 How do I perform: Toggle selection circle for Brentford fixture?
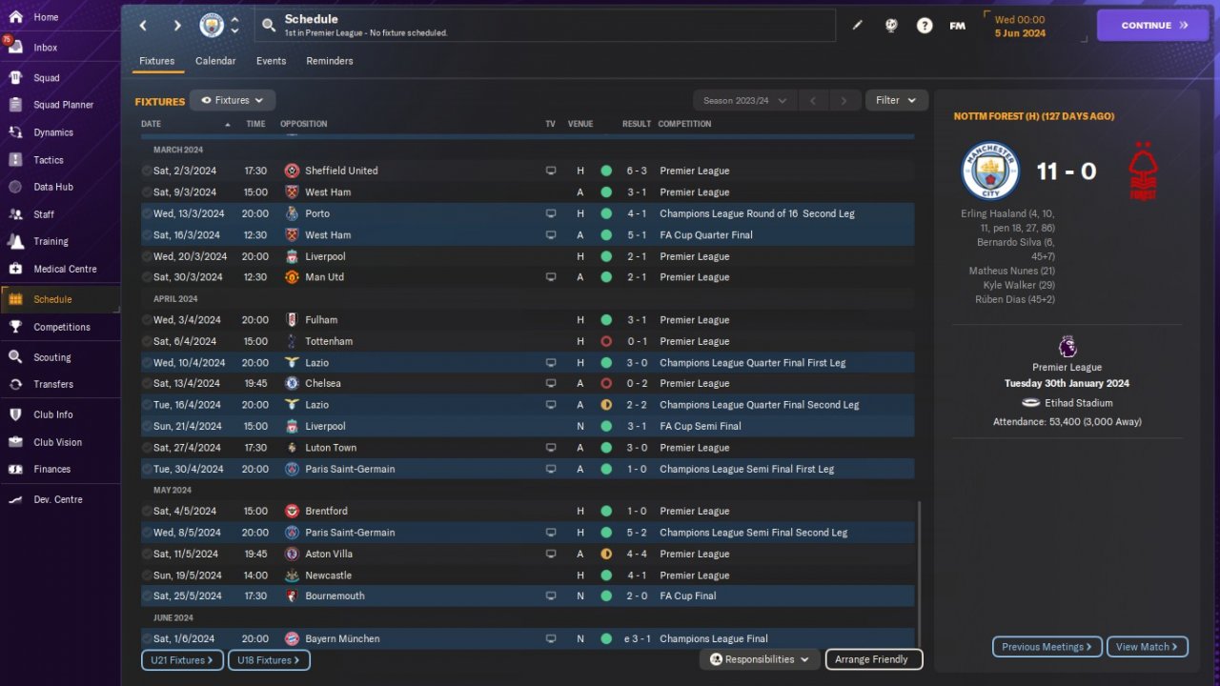point(147,512)
